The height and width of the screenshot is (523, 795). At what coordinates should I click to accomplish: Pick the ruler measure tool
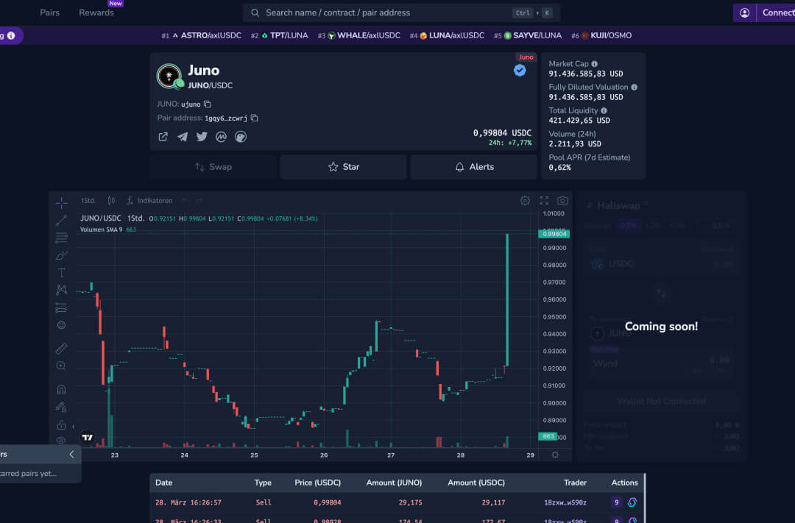(x=62, y=348)
